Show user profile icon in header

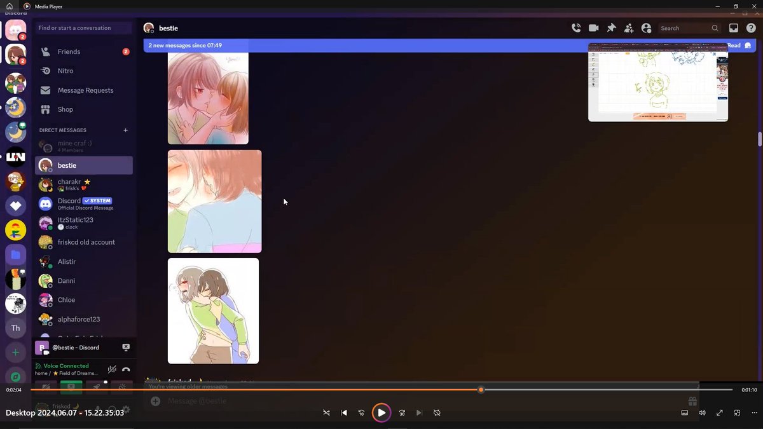(647, 28)
